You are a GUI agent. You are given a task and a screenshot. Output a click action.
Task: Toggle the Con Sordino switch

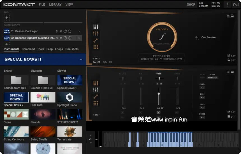click(x=197, y=38)
